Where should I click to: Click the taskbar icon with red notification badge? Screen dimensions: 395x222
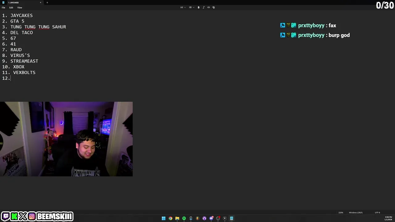click(218, 218)
